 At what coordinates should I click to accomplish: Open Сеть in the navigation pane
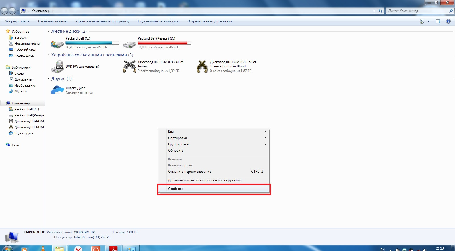(x=15, y=145)
